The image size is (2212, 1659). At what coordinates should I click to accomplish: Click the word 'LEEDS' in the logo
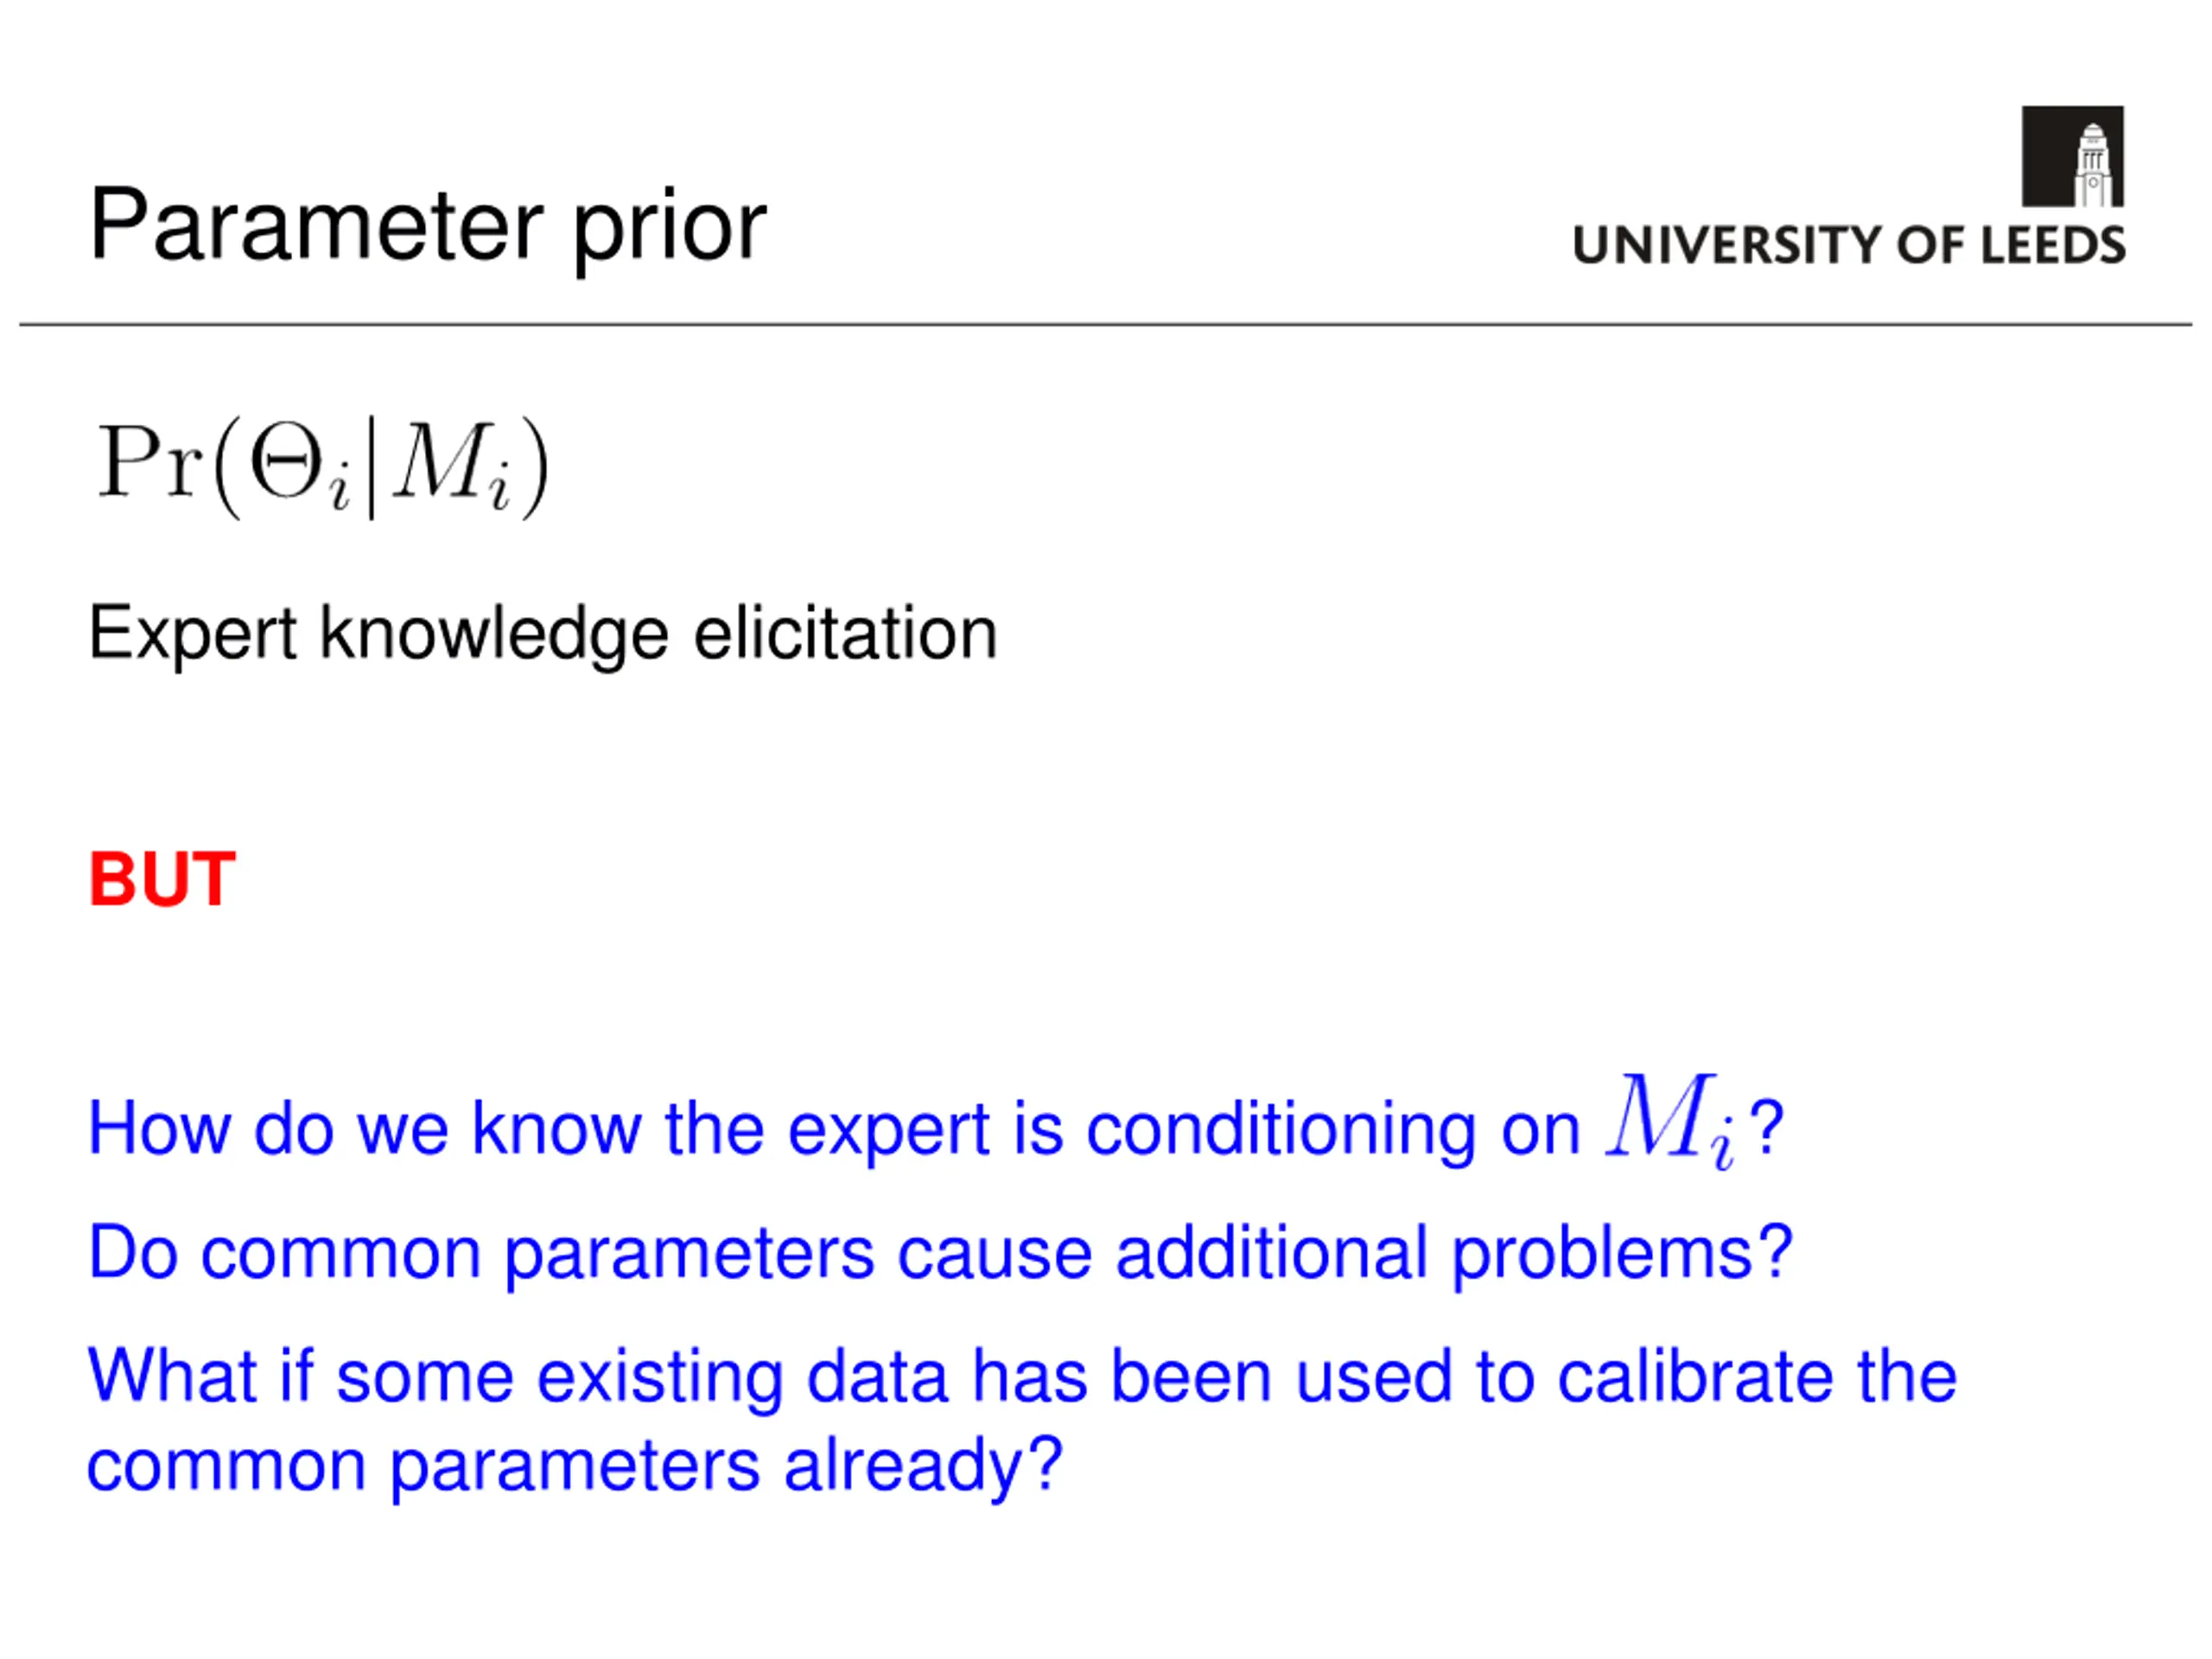2054,245
